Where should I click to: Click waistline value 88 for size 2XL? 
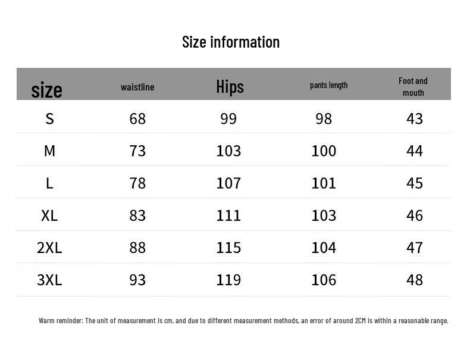pos(137,247)
